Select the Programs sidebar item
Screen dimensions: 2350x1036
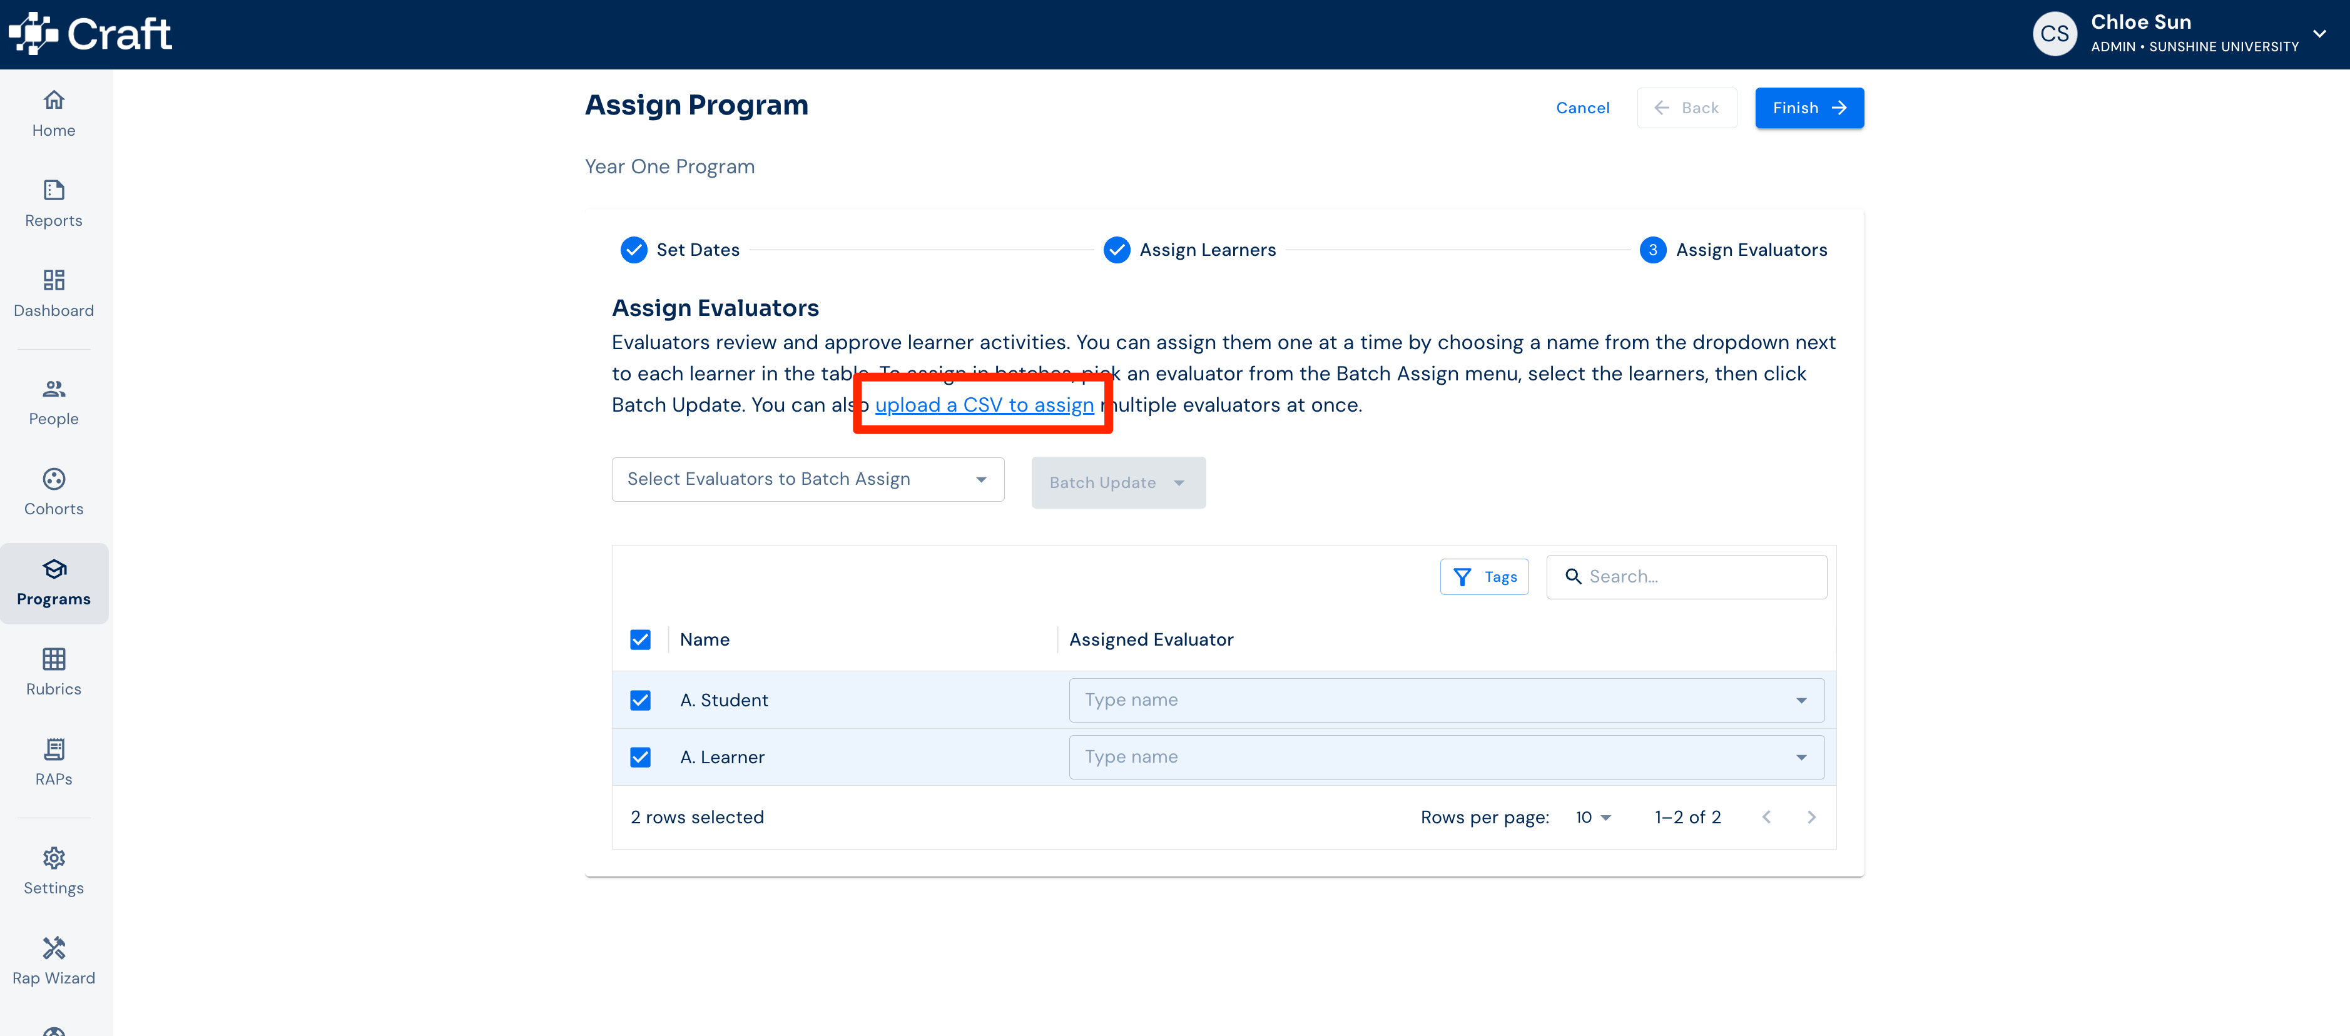(54, 584)
